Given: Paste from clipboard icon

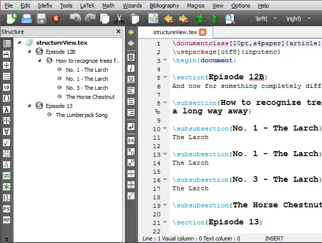Looking at the screenshot, I should click(x=135, y=19).
